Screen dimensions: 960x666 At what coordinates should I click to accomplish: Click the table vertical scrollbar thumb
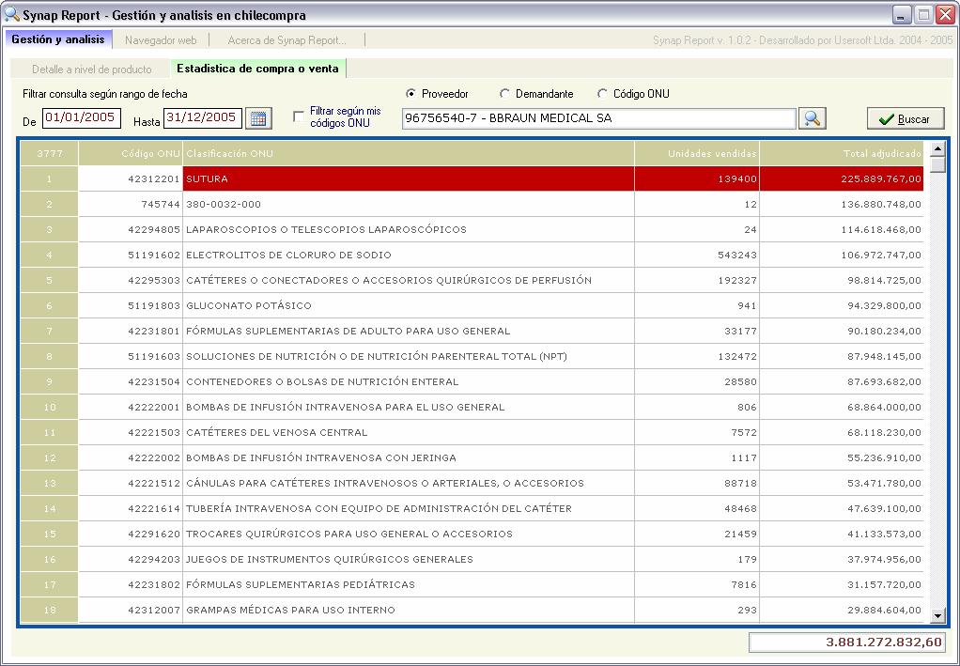tap(937, 164)
